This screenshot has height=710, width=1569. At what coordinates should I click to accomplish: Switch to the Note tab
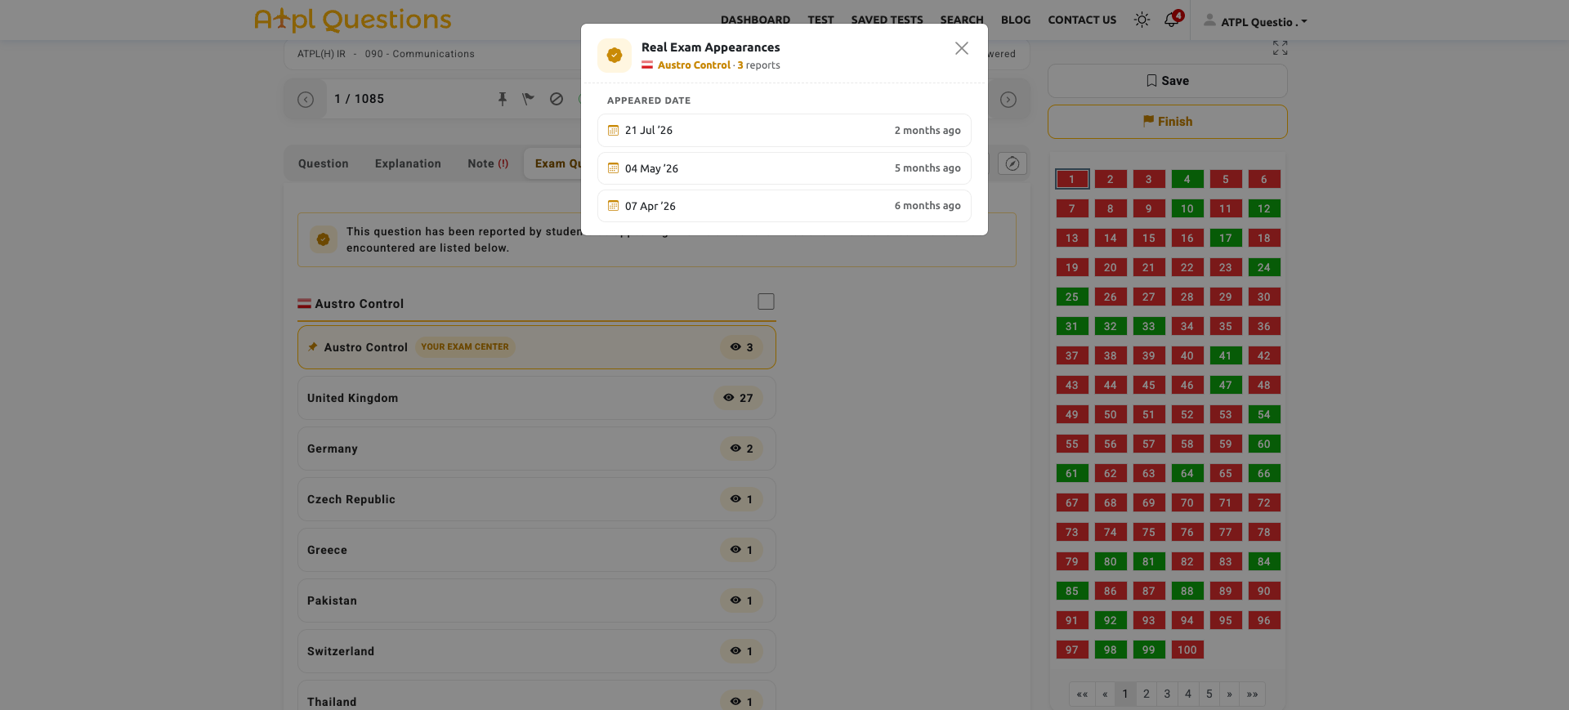point(488,163)
